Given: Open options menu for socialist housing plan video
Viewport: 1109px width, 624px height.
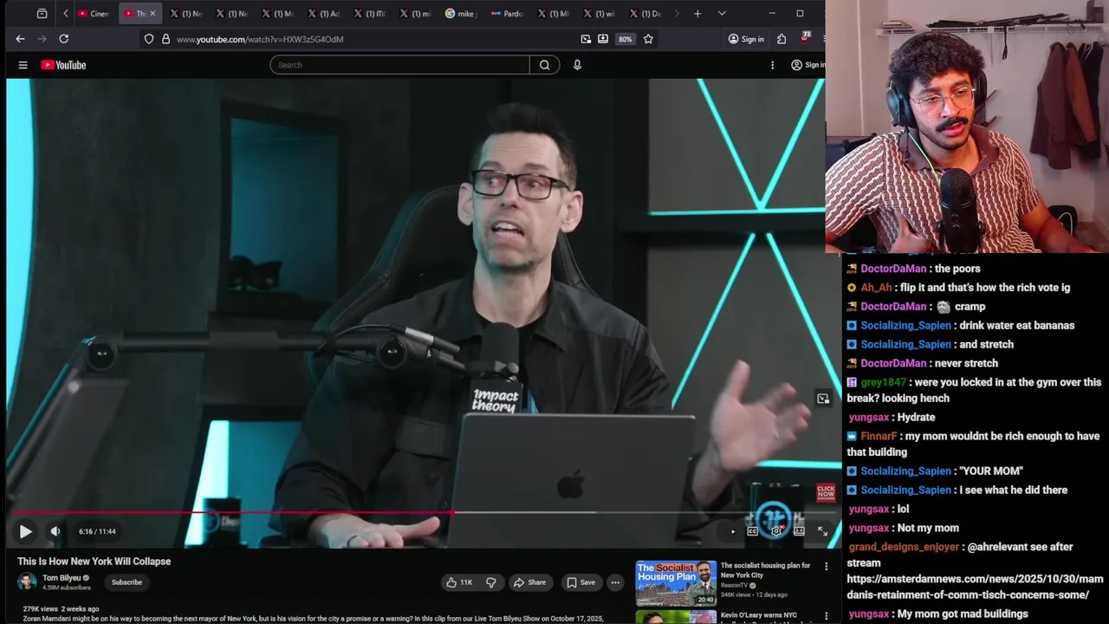Looking at the screenshot, I should click(x=826, y=567).
